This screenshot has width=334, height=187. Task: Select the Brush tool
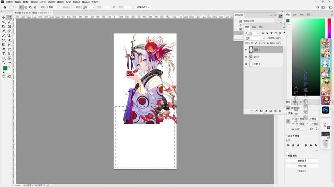[4, 36]
